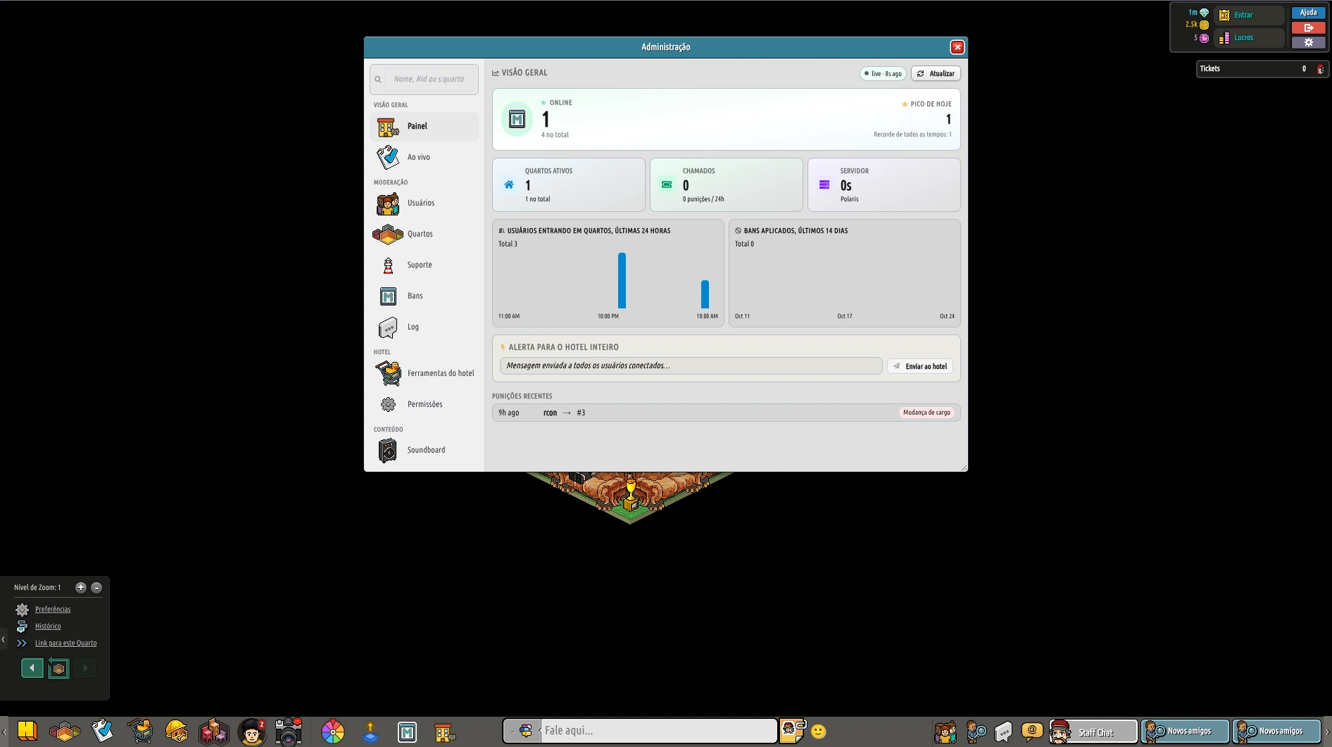Viewport: 1332px width, 747px height.
Task: Click the purple duckets currency icon
Action: pyautogui.click(x=1204, y=38)
